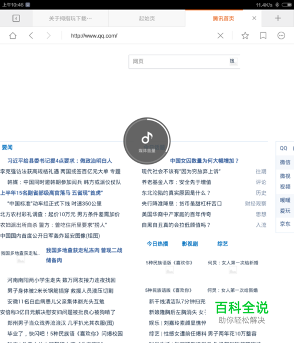Open article 中国国内首度公开日军轰炸延安图像

pyautogui.click(x=50, y=236)
